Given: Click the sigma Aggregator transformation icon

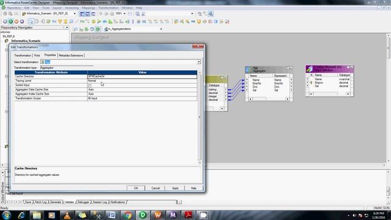Looking at the screenshot, I should (x=65, y=22).
